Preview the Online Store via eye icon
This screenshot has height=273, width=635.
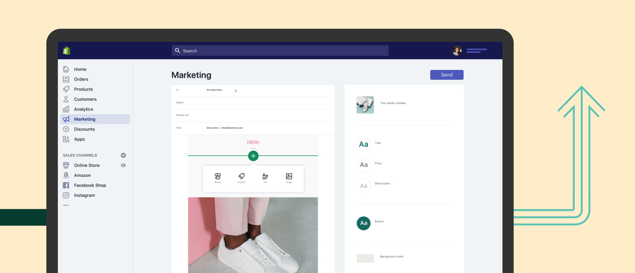tap(123, 165)
